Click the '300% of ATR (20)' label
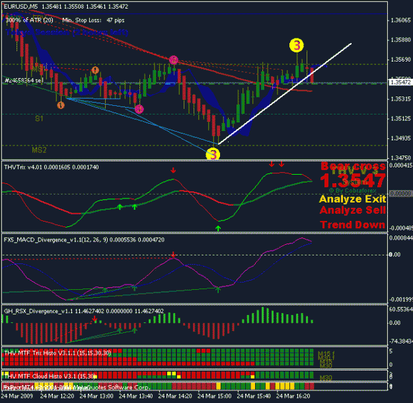 point(29,20)
